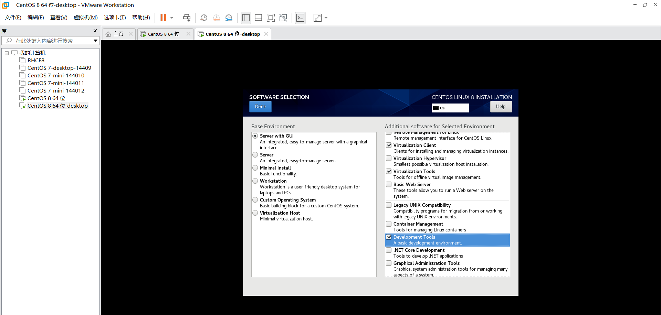This screenshot has height=315, width=661.
Task: Collapse the 我的计算机 tree node
Action: tap(7, 53)
